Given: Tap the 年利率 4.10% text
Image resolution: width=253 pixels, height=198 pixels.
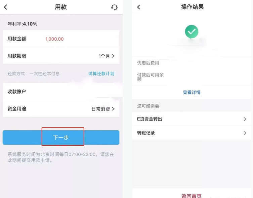Looking at the screenshot, I should pos(23,24).
